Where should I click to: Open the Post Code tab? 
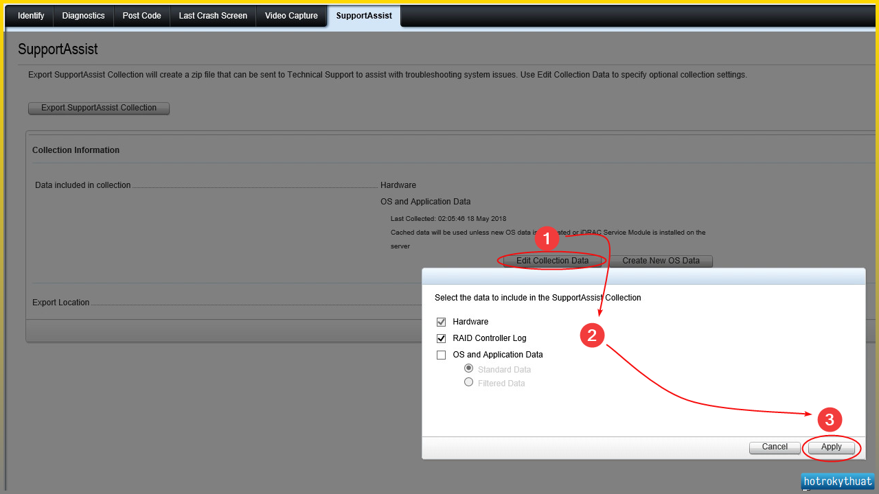pyautogui.click(x=142, y=16)
